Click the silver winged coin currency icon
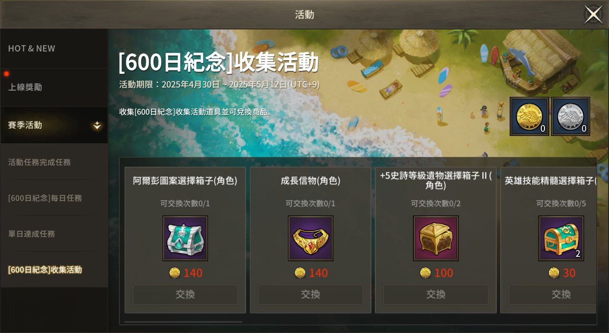This screenshot has height=333, width=609. [571, 116]
